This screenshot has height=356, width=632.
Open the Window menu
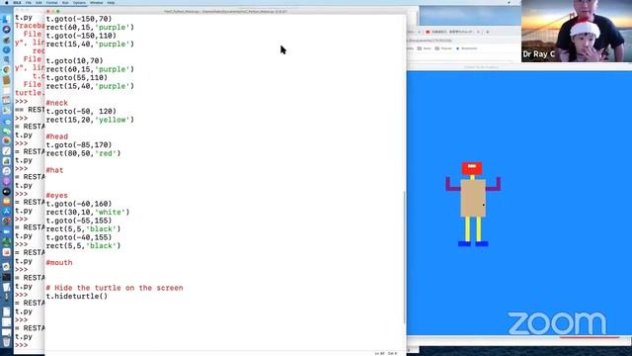point(97,2)
